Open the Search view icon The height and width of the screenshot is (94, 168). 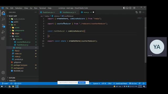3,19
